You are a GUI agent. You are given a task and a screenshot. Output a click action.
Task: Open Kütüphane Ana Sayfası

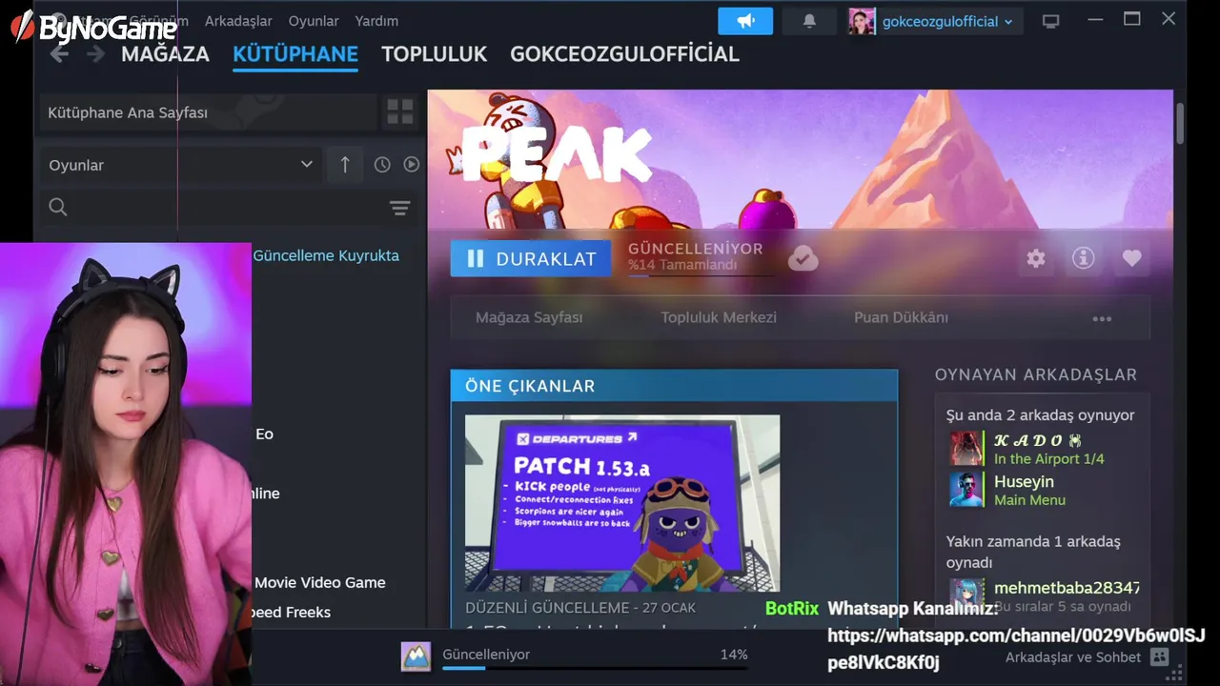208,112
